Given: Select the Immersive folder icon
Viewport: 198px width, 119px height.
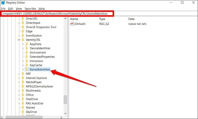Looking at the screenshot, I should (27, 61).
